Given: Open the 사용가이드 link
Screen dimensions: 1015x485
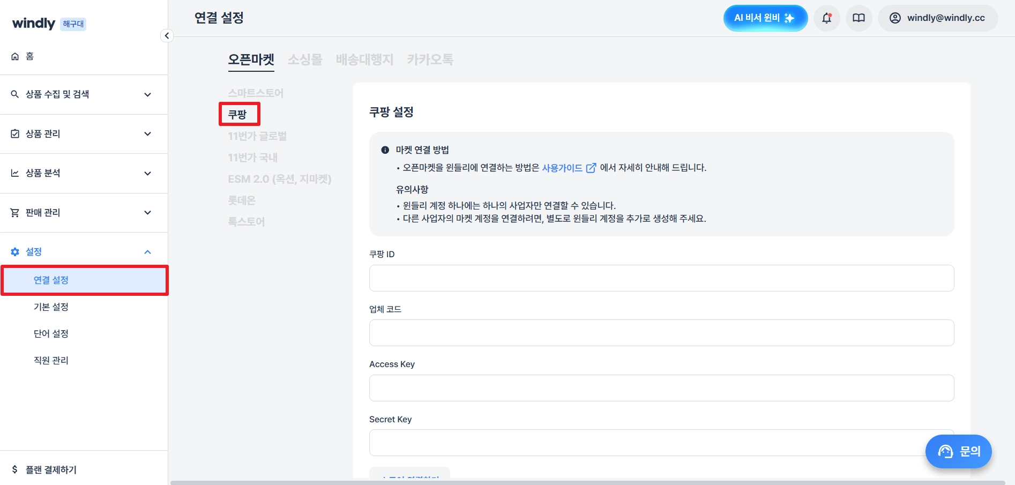Looking at the screenshot, I should click(562, 168).
